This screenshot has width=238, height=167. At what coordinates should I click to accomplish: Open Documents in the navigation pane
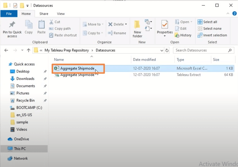(x=26, y=86)
